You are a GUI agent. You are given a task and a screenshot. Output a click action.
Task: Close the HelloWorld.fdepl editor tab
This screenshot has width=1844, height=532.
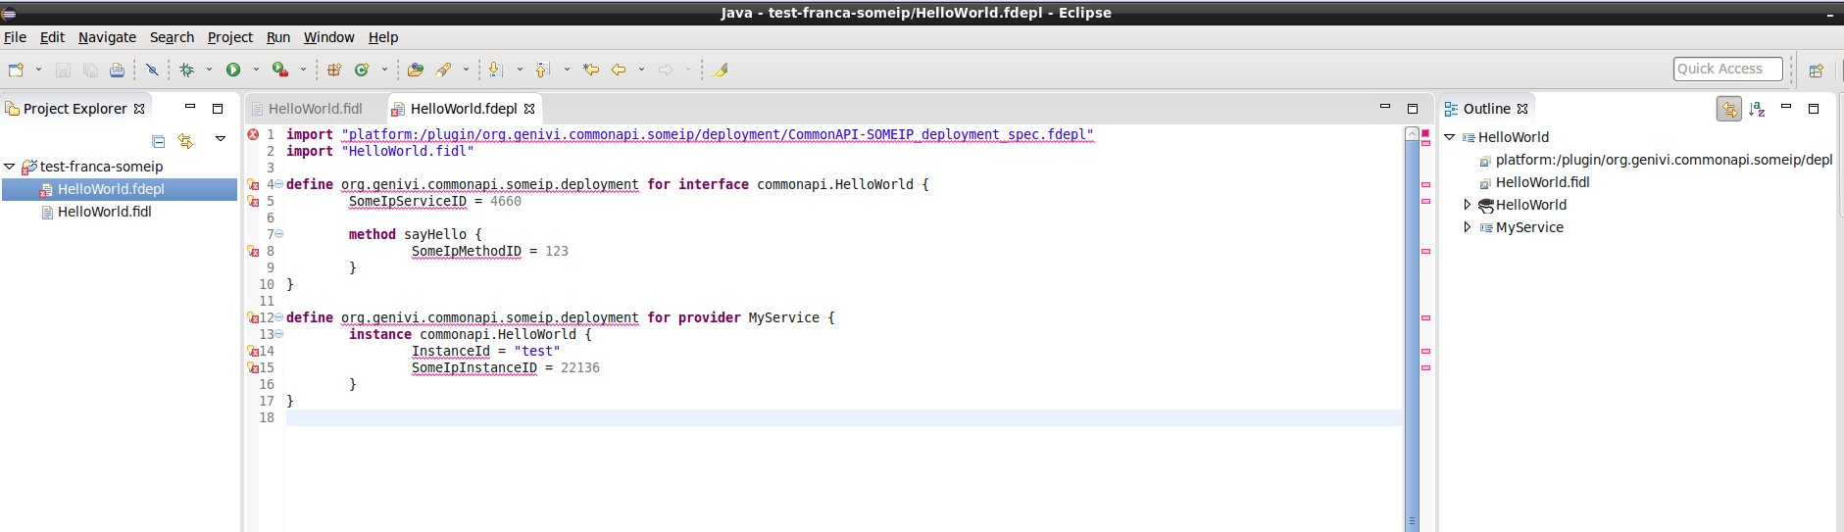529,109
